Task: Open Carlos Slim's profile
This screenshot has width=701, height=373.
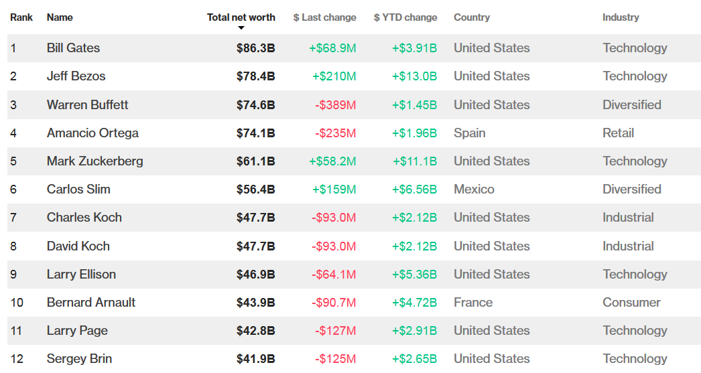Action: tap(78, 190)
